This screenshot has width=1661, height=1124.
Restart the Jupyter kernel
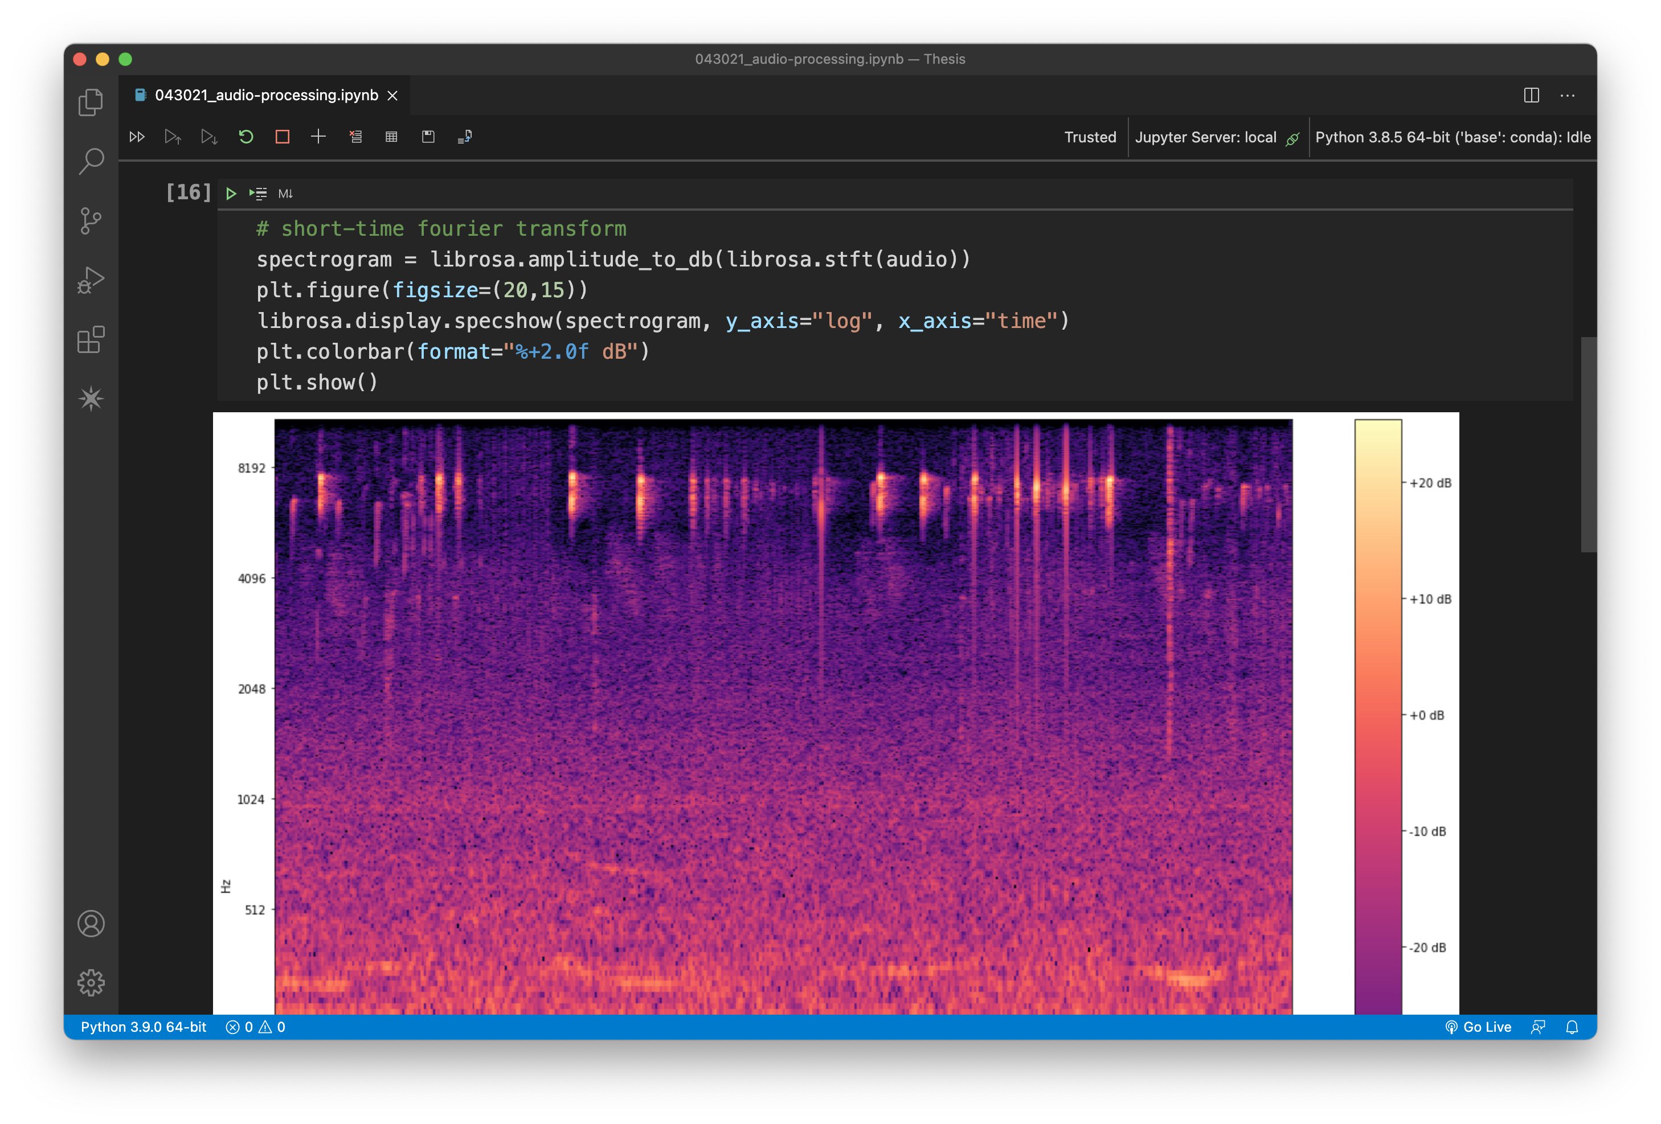246,137
